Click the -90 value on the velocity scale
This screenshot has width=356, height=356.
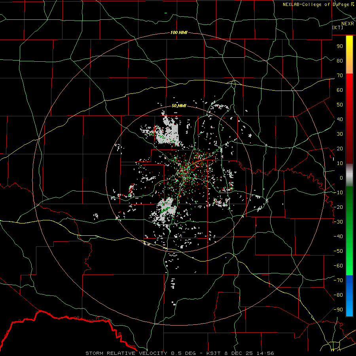click(x=338, y=310)
